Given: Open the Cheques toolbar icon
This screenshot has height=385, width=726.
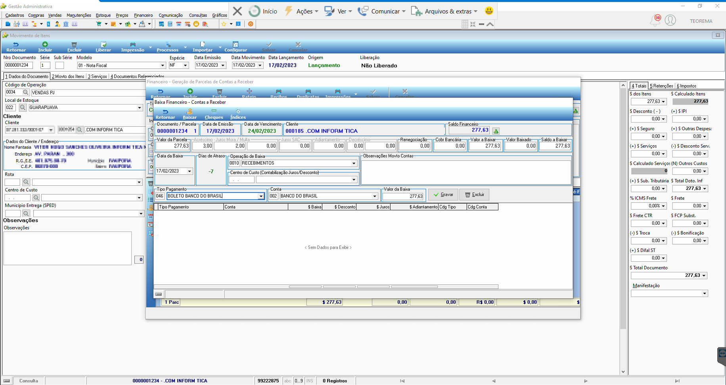Looking at the screenshot, I should pos(214,114).
